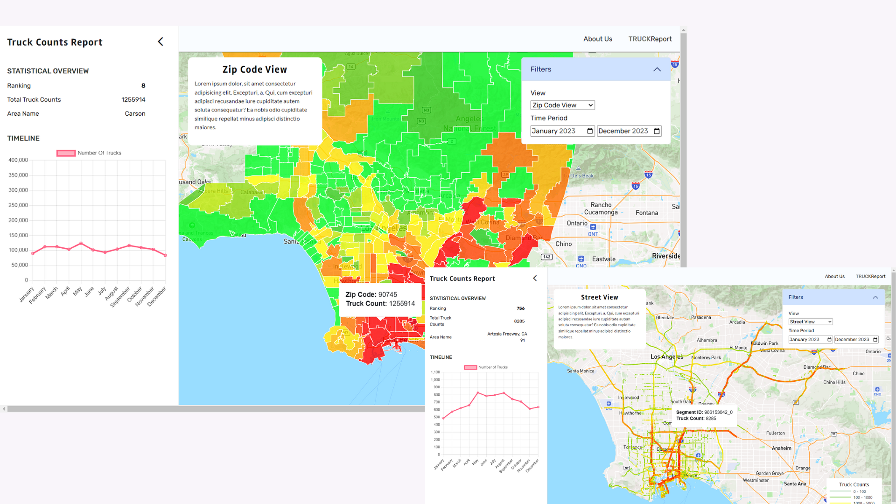Collapse the Truck Counts Report sidebar arrow
Image resolution: width=896 pixels, height=504 pixels.
pos(161,42)
